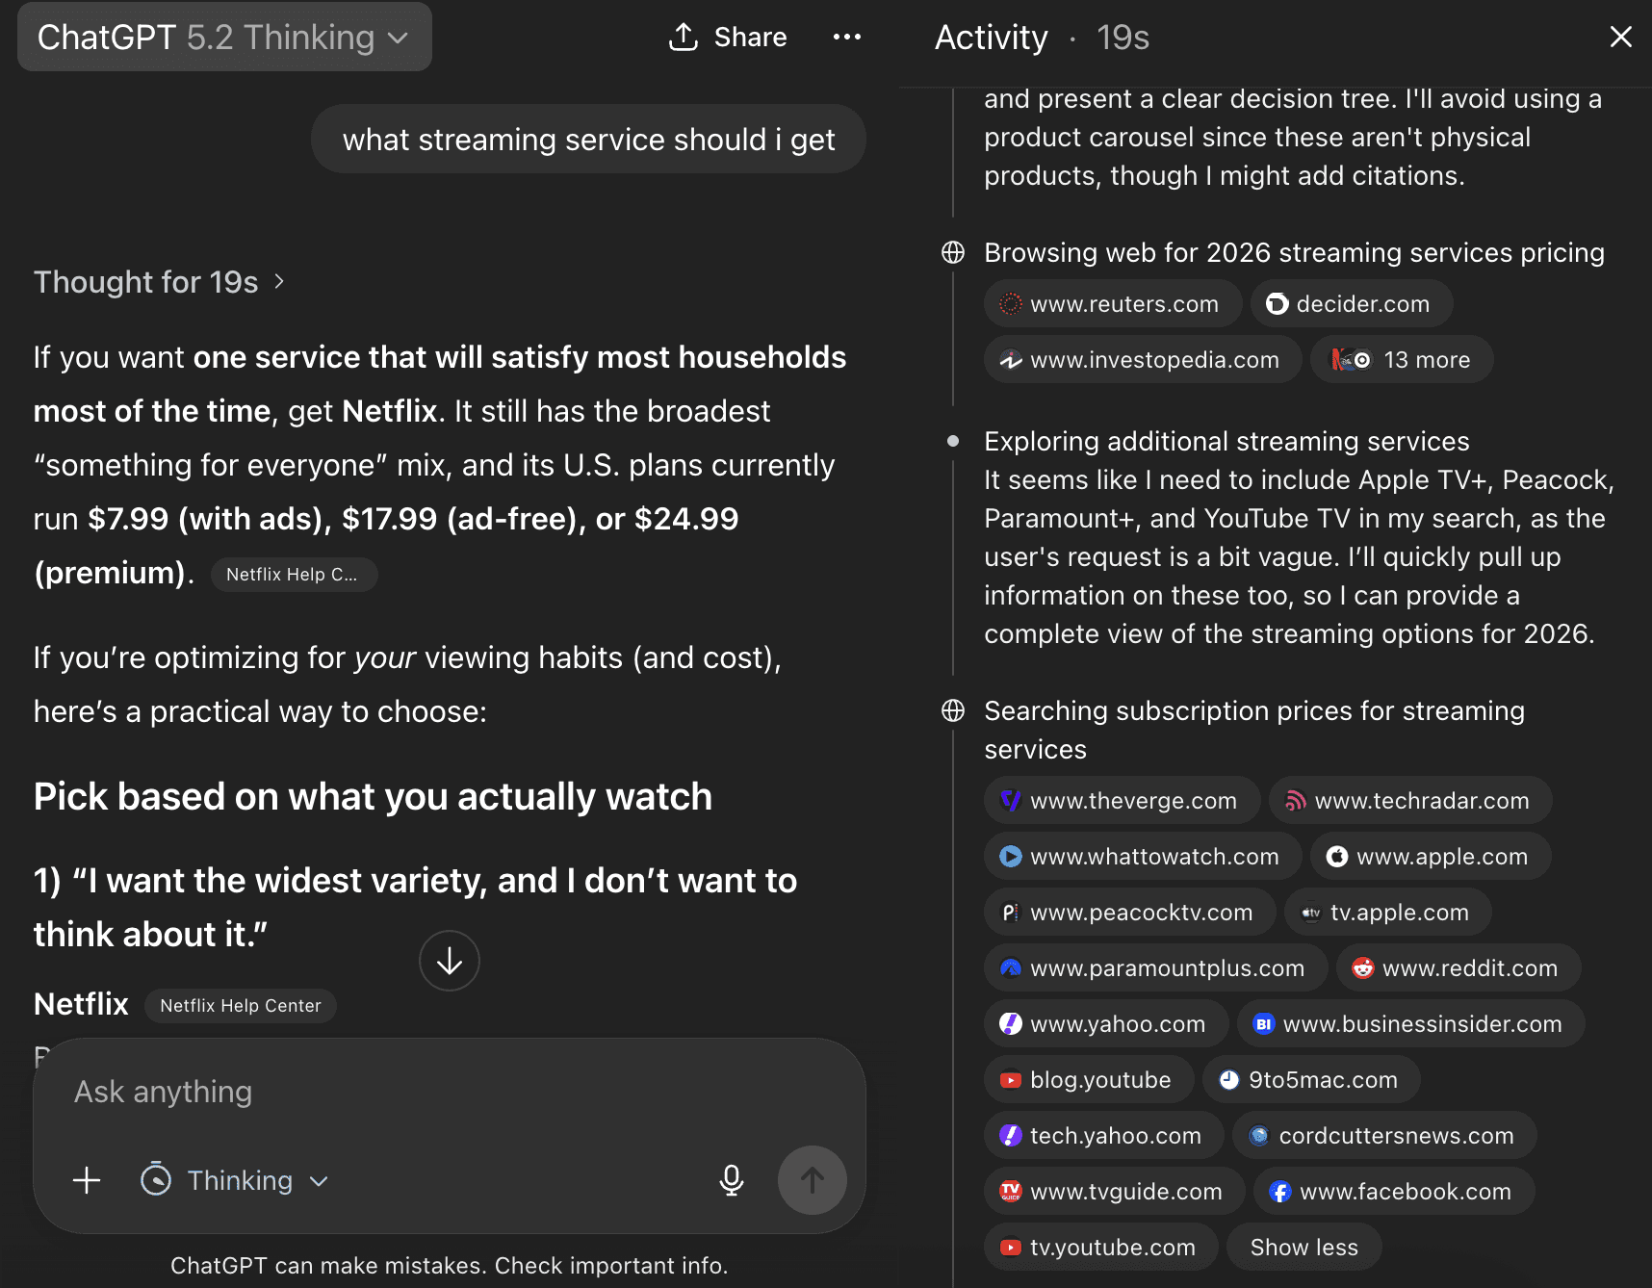Screen dimensions: 1652x1288
Task: Close the Activity panel
Action: point(1620,37)
